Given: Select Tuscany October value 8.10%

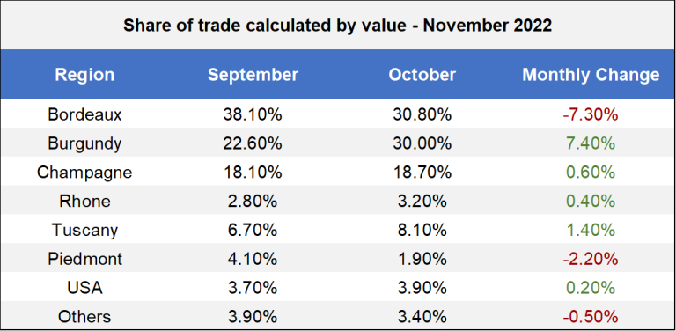Looking at the screenshot, I should point(422,230).
